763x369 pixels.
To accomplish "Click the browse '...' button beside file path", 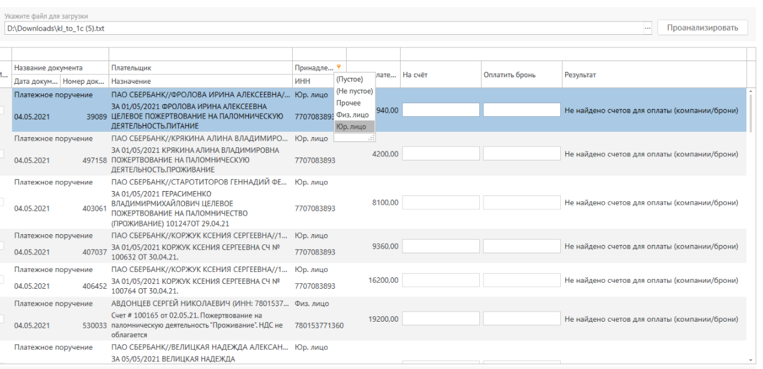I will (647, 28).
